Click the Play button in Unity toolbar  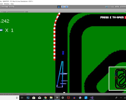point(59,7)
